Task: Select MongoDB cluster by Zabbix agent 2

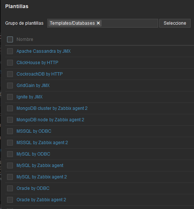Action: tap(52, 108)
